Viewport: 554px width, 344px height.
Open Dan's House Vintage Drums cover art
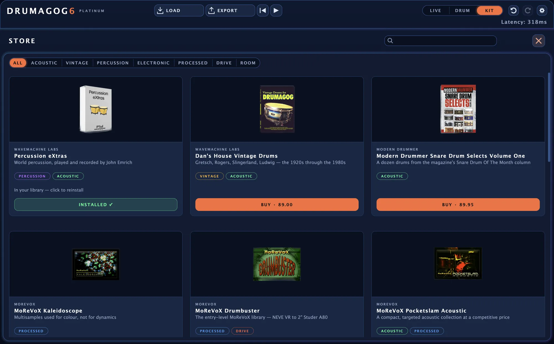(277, 109)
